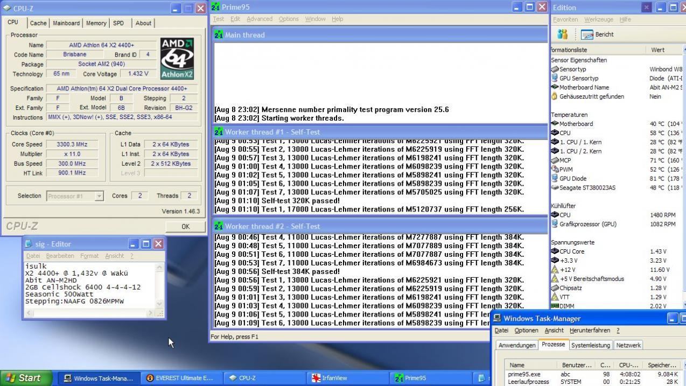The height and width of the screenshot is (386, 686).
Task: Sort by the Wert column header in EVEREST
Action: pos(663,50)
